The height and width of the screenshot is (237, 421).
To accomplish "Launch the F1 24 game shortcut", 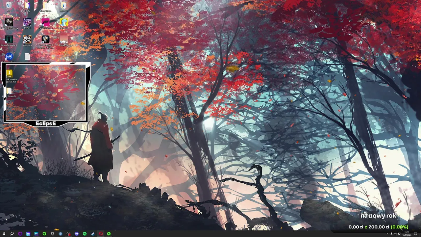I will [27, 24].
